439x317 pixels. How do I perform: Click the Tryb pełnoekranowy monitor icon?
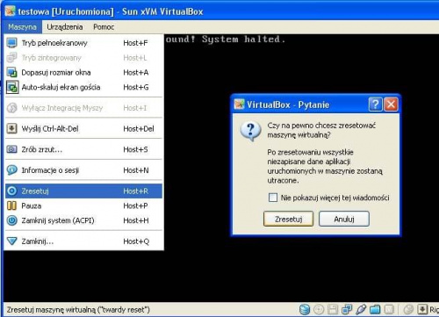coord(11,43)
